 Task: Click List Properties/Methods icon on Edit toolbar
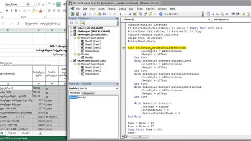(x=208, y=14)
